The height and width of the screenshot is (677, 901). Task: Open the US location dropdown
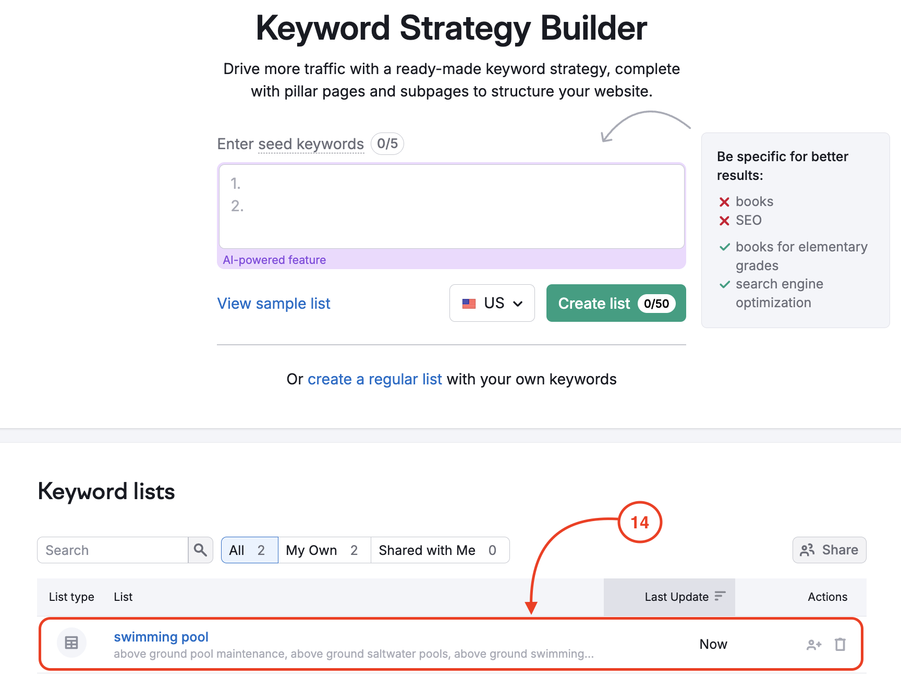pos(492,303)
